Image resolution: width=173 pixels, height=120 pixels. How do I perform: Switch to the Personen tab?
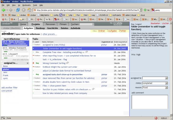(50, 24)
